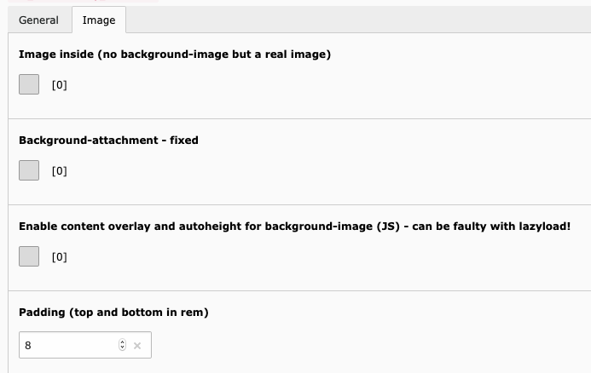
Task: Focus the Padding input field showing 8
Action: tap(85, 345)
